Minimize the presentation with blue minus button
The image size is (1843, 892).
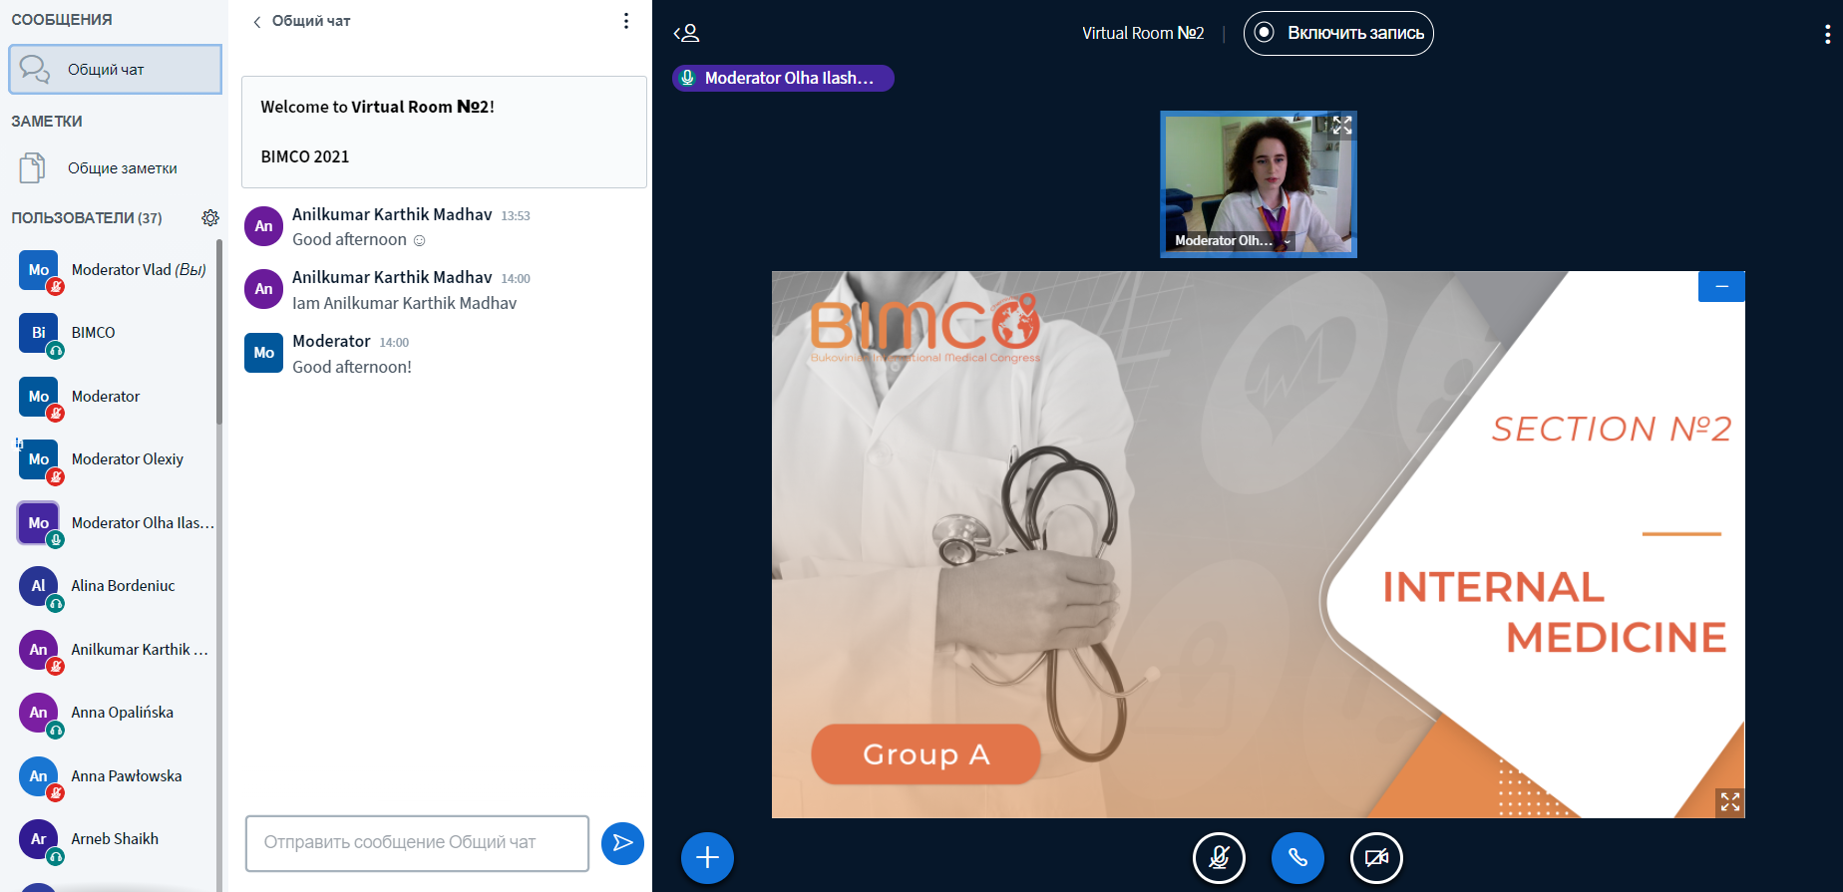[x=1721, y=287]
